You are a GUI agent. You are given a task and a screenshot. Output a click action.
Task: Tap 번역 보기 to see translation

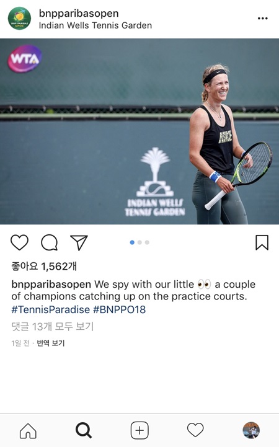tap(51, 343)
